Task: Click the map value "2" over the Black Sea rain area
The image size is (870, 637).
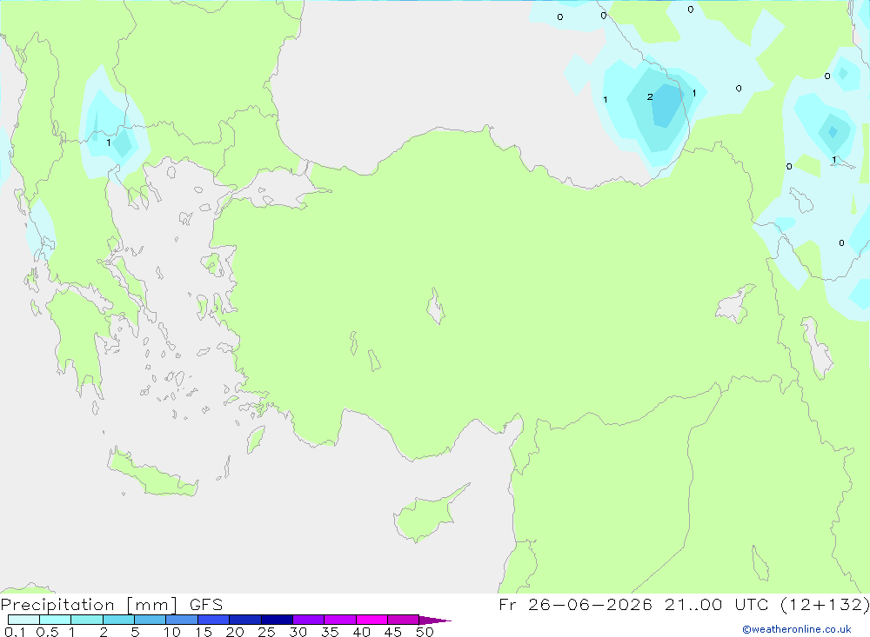Action: coord(650,97)
